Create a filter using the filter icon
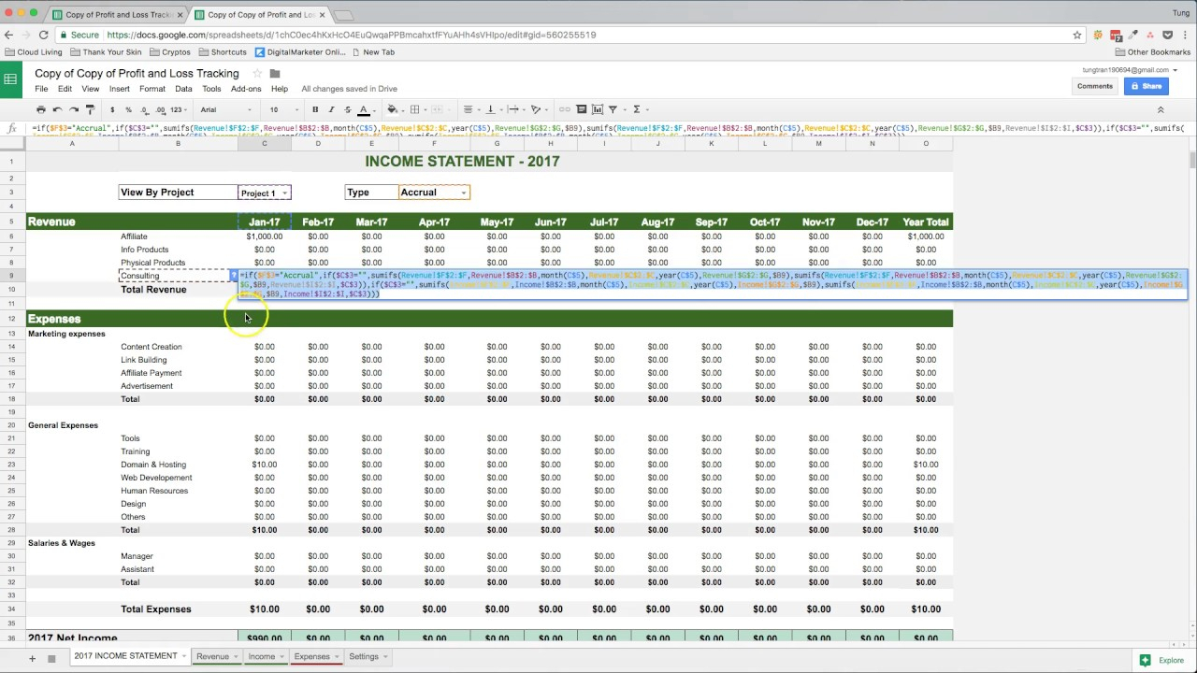This screenshot has height=673, width=1197. tap(613, 109)
